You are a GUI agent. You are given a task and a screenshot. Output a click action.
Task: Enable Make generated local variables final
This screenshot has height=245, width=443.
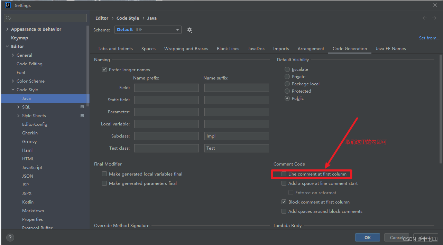(104, 174)
